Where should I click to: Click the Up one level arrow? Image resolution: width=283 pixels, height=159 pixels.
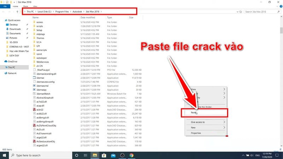pyautogui.click(x=17, y=12)
